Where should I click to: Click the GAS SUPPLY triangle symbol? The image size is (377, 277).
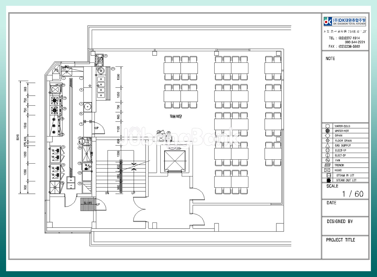(328, 146)
